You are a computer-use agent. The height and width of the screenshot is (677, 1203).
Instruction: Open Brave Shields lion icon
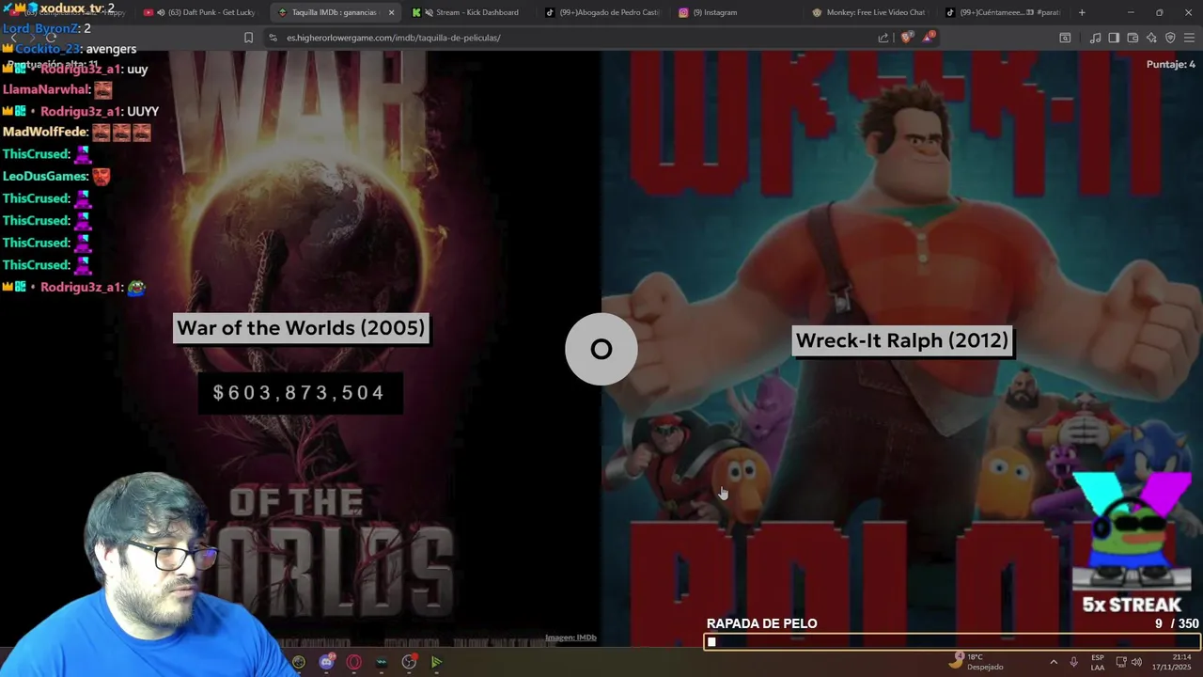point(906,38)
